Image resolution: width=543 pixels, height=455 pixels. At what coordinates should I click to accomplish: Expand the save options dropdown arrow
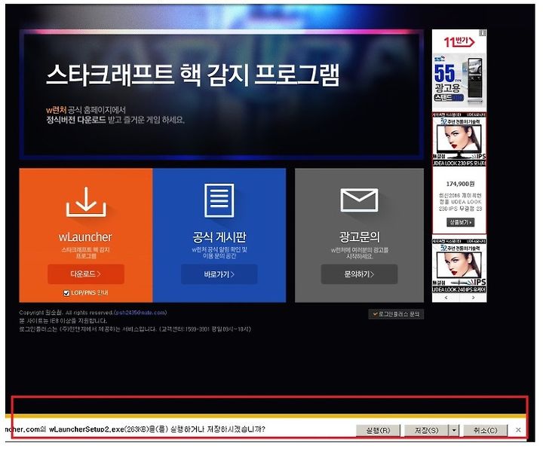click(x=454, y=431)
